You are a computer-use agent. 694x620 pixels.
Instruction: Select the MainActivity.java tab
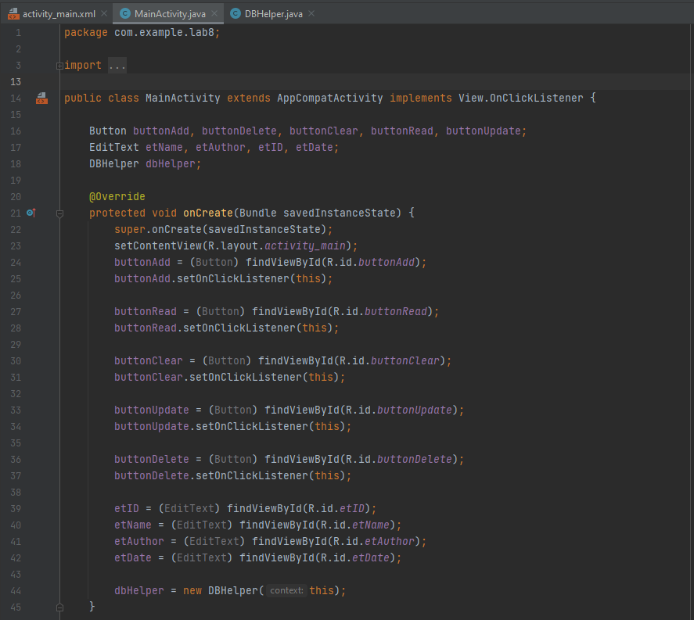point(170,14)
